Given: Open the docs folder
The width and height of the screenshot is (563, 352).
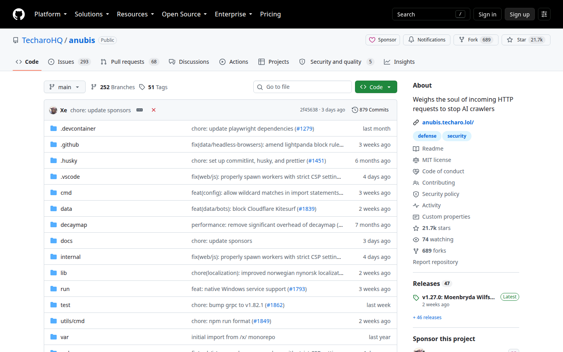Looking at the screenshot, I should pos(66,241).
